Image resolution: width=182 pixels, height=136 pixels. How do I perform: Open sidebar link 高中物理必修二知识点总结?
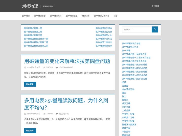[134, 61]
